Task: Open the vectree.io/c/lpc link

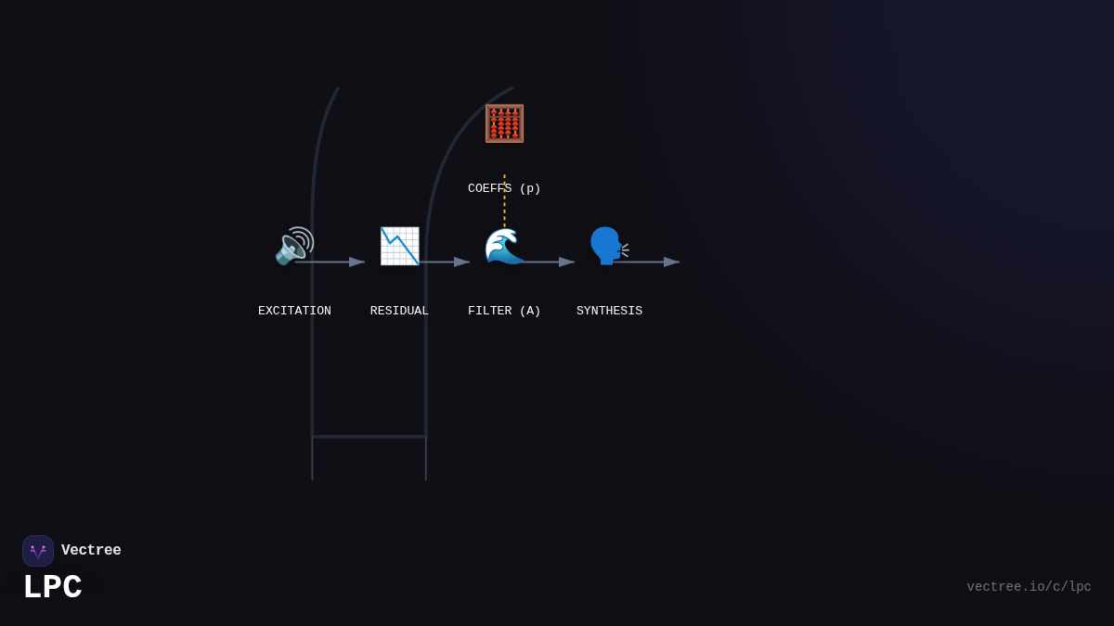Action: click(1029, 587)
